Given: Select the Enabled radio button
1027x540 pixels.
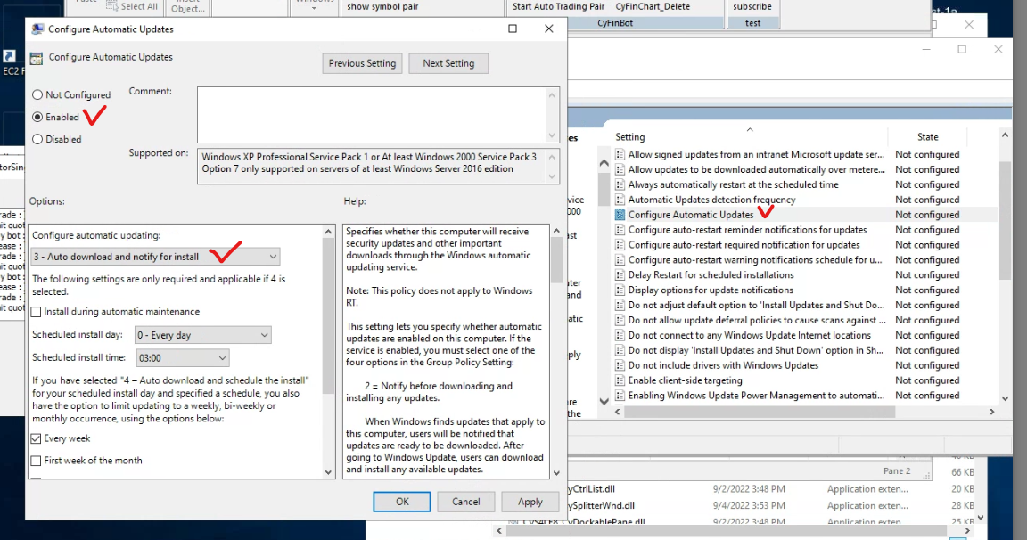Looking at the screenshot, I should tap(37, 117).
